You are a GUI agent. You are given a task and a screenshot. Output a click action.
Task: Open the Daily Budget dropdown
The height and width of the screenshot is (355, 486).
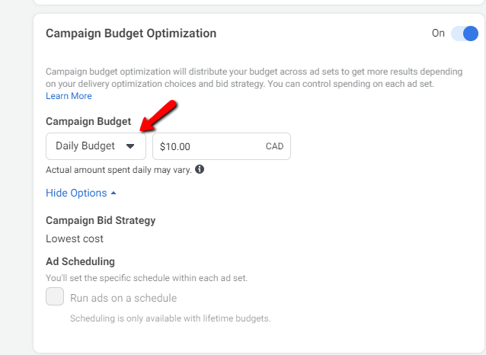pos(95,146)
